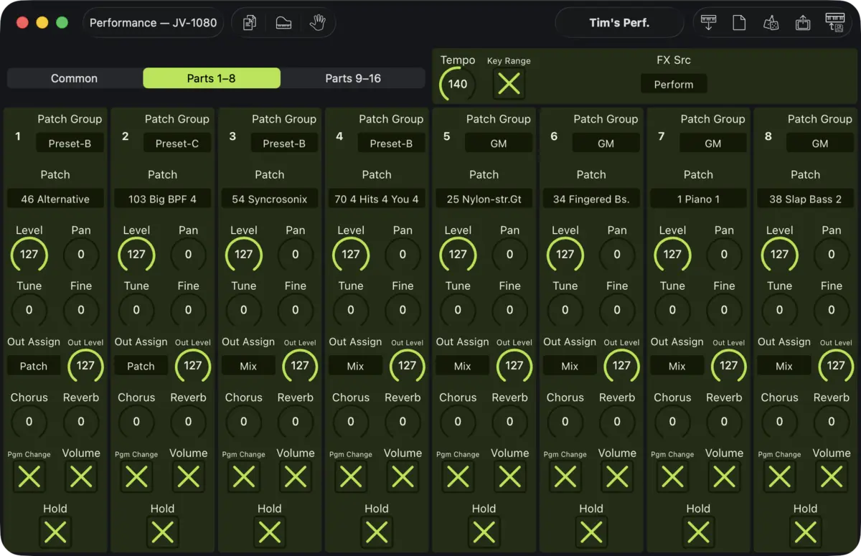Screen dimensions: 861x556
Task: Open the 70 4 Hits 4 You 4 selector
Action: 377,199
